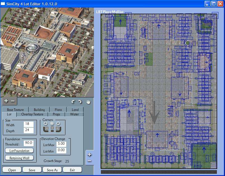Screen dimensions: 225x176
Task: Click the left corner shape icon
Action: pos(46,129)
